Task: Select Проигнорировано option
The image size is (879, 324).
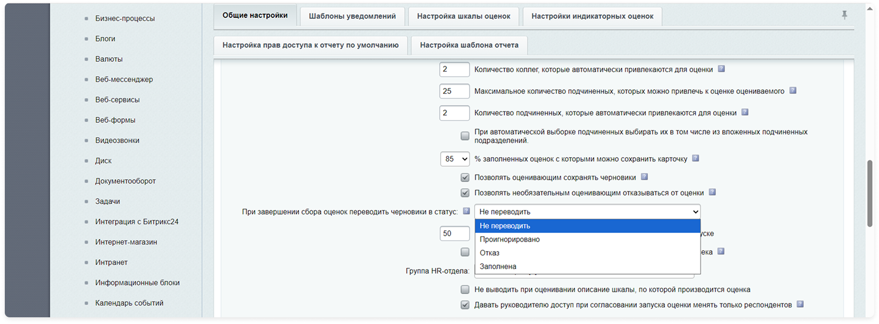Action: tap(587, 239)
